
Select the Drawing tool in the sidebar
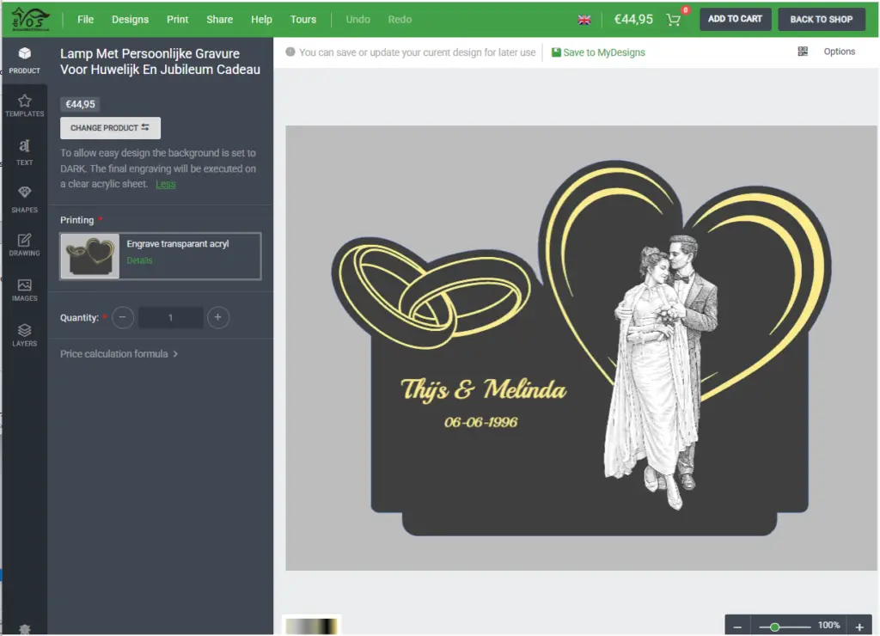point(24,245)
